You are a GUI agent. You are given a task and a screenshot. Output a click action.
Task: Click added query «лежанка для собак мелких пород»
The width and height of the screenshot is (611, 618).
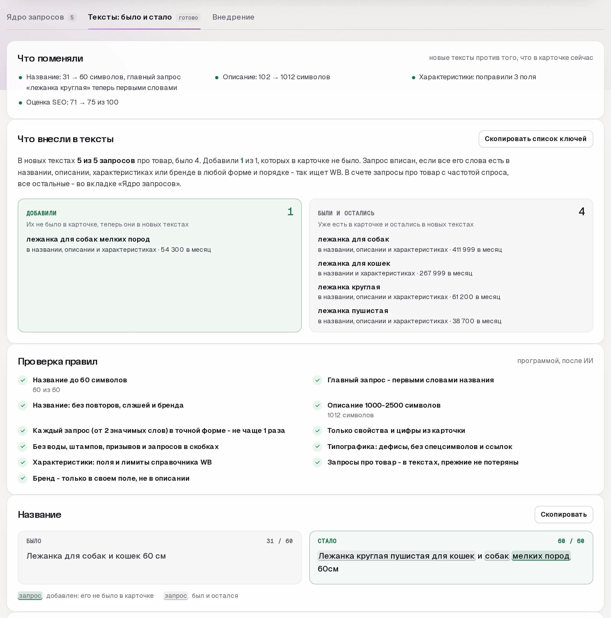tap(88, 239)
